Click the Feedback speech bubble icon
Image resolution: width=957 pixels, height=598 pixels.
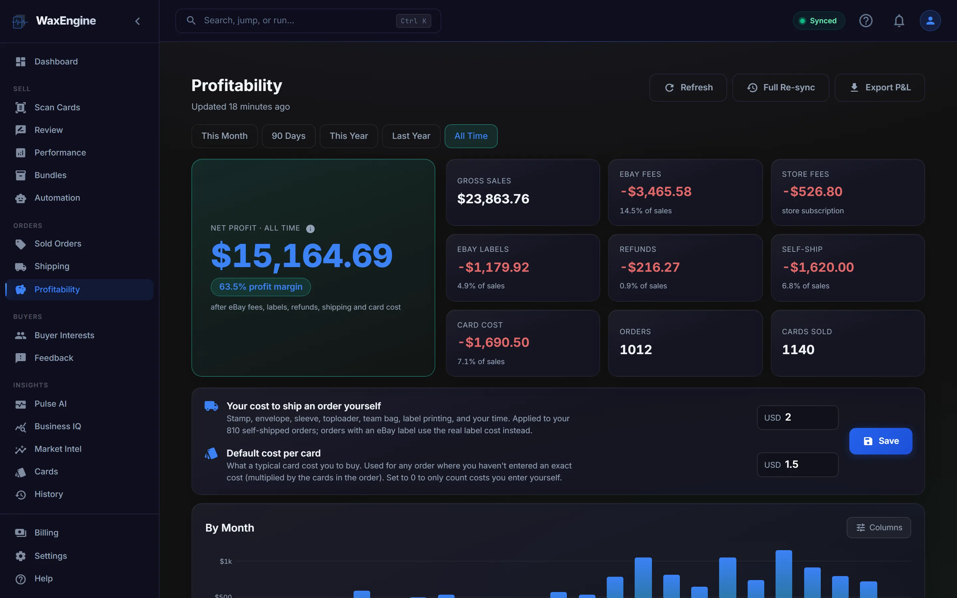click(x=20, y=358)
